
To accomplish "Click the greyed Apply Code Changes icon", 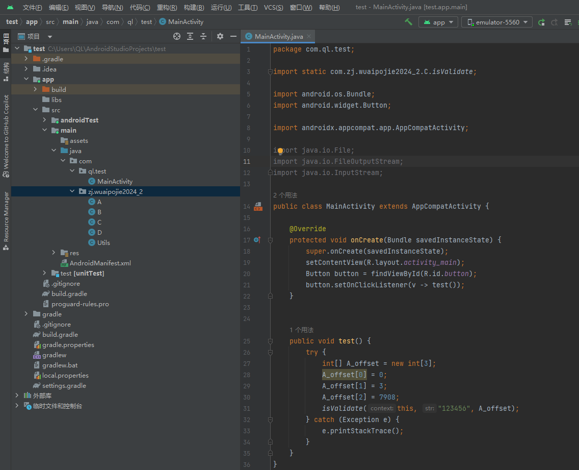I will coord(554,22).
